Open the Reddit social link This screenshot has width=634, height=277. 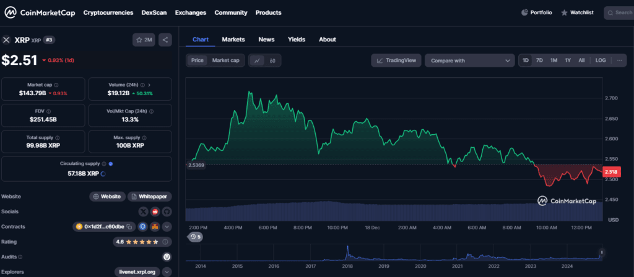tap(155, 211)
